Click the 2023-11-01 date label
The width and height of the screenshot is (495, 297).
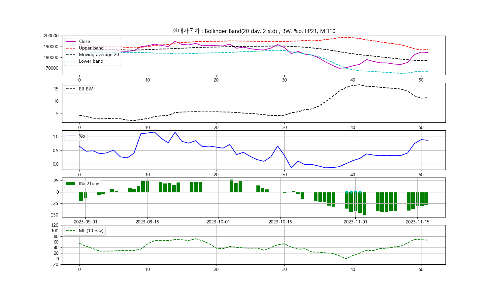click(355, 222)
